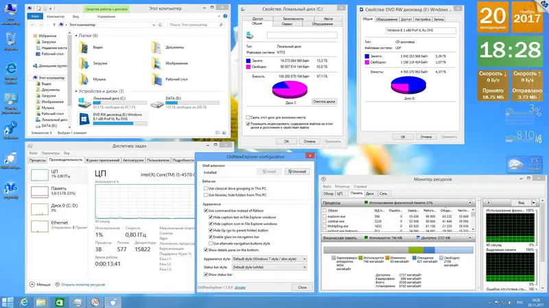Enable Use libraries; hide folders from This PC
The height and width of the screenshot is (308, 549).
pyautogui.click(x=206, y=195)
